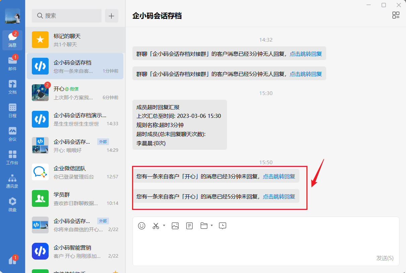This screenshot has width=406, height=273.
Task: Expand the folder options dropdown arrow
Action: [x=212, y=225]
